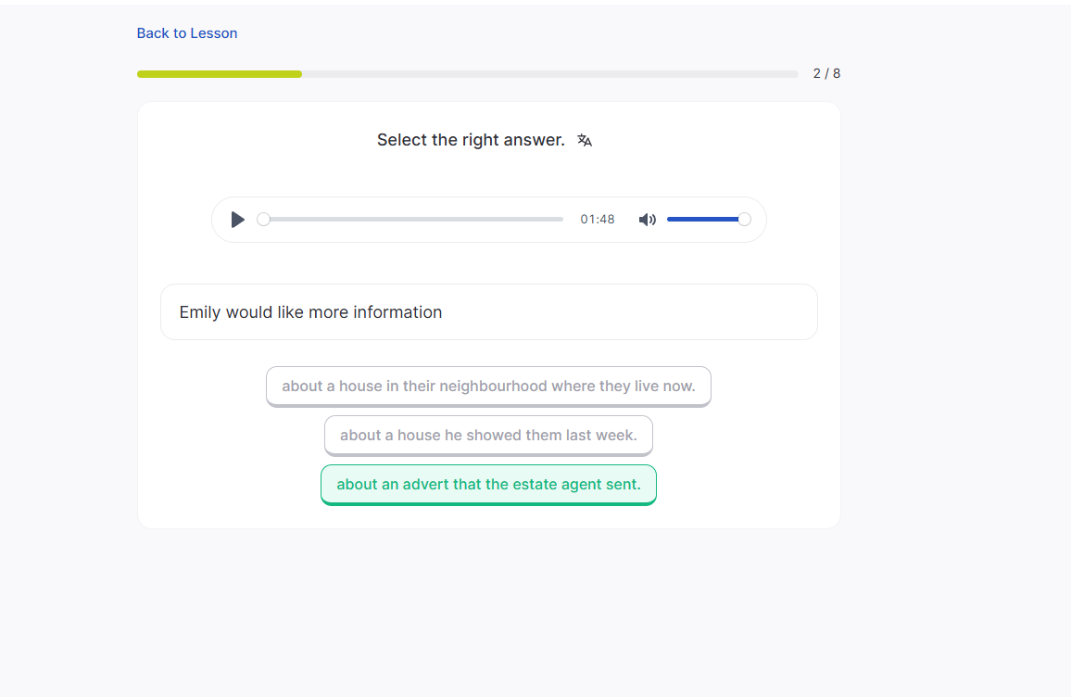This screenshot has height=697, width=1071.
Task: Click the "Select the right answer." heading
Action: point(471,140)
